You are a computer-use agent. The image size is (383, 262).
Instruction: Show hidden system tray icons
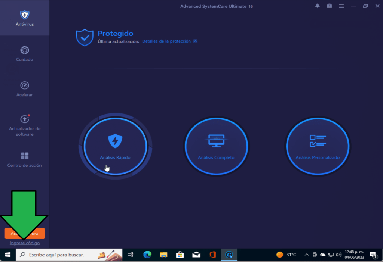click(x=307, y=255)
